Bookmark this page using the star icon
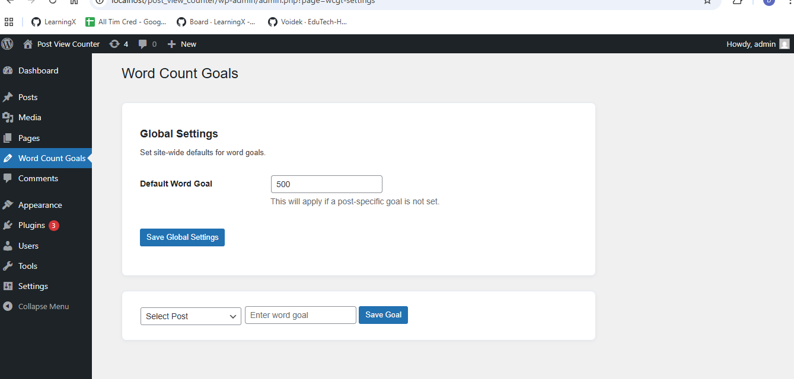794x379 pixels. (x=706, y=2)
